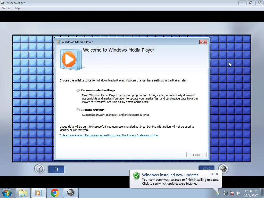
Task: Switch to Minesweeper taskbar button
Action: [x=71, y=193]
